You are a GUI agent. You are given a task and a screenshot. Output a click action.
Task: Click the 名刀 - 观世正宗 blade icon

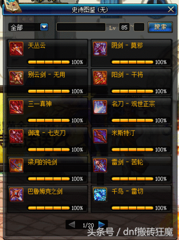100,107
